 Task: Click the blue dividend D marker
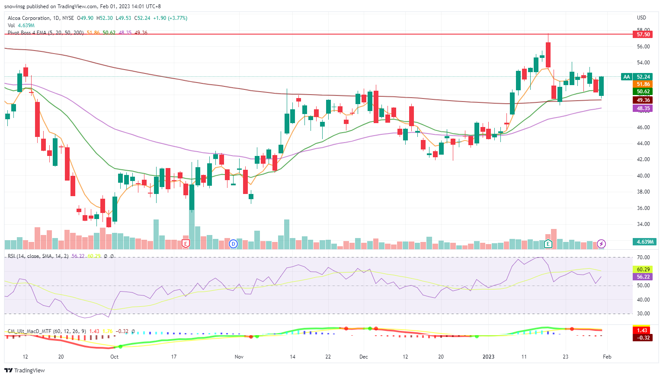coord(234,244)
